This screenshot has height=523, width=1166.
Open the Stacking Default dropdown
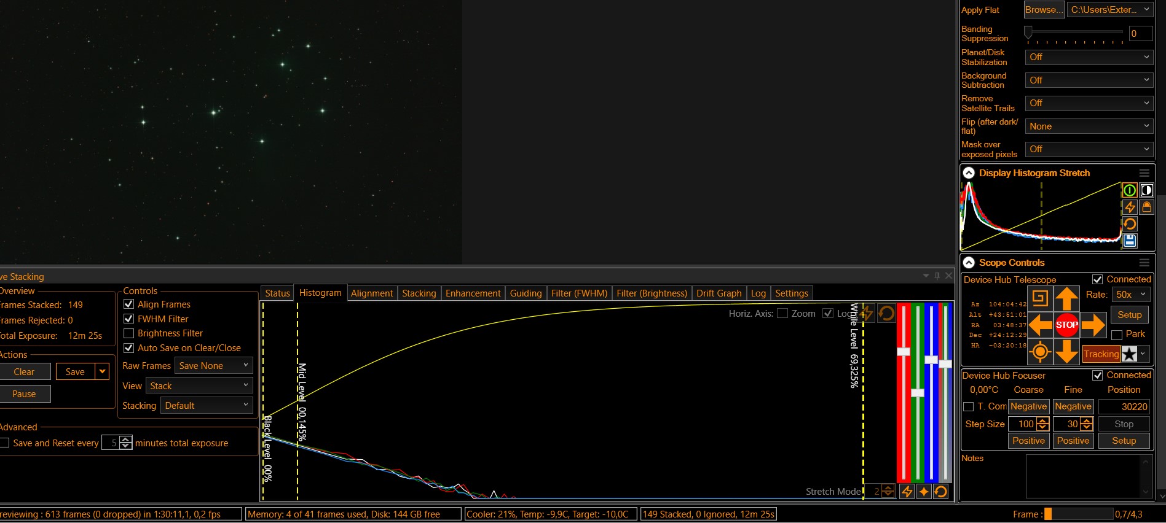pyautogui.click(x=207, y=406)
